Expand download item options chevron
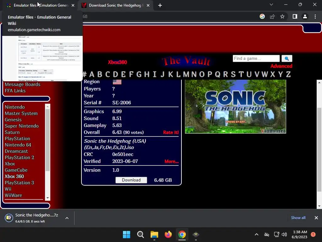The image size is (322, 242). [x=67, y=218]
